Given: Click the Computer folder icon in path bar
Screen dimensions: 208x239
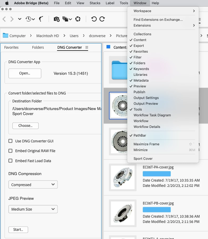Looking at the screenshot, I should pos(6,35).
